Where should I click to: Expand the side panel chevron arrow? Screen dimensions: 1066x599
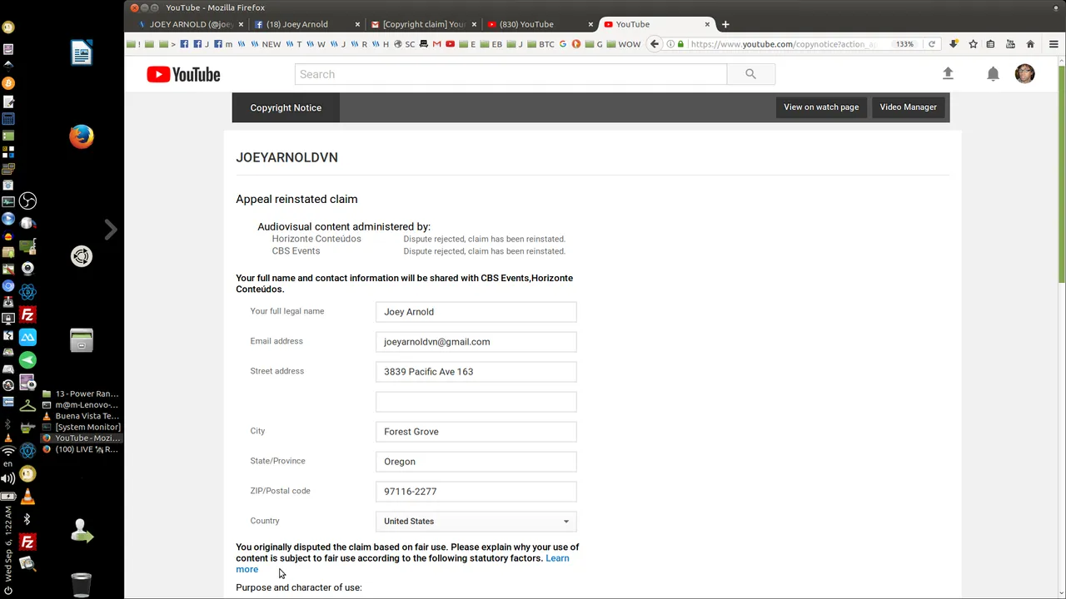point(111,230)
